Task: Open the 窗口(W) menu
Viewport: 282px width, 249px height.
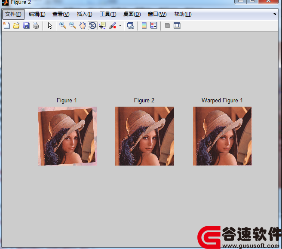Action: click(157, 14)
